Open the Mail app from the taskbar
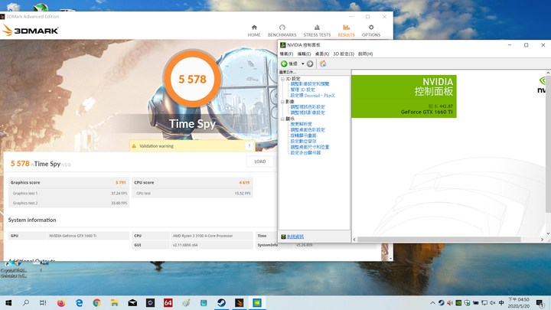This screenshot has height=310, width=551. pyautogui.click(x=132, y=302)
